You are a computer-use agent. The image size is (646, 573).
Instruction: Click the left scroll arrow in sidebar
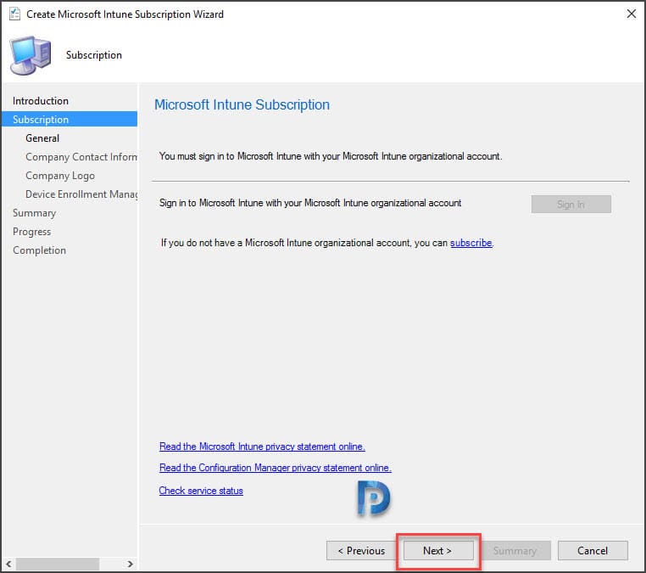tap(8, 564)
